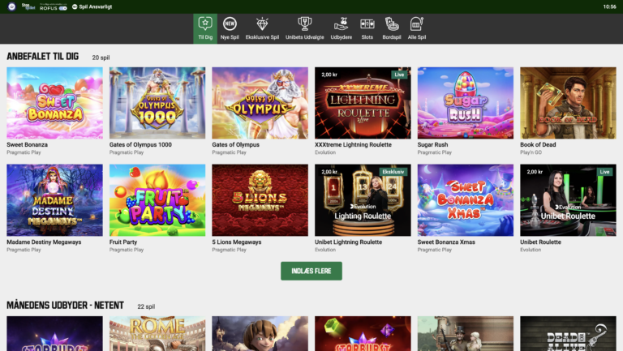Click the Sweet Bonanza Xmas title
The width and height of the screenshot is (623, 351).
coord(446,242)
